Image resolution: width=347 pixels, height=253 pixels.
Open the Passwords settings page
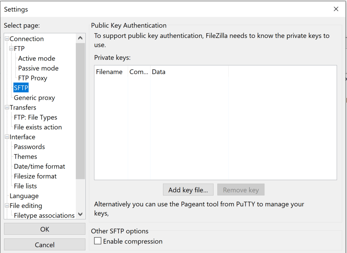click(29, 147)
